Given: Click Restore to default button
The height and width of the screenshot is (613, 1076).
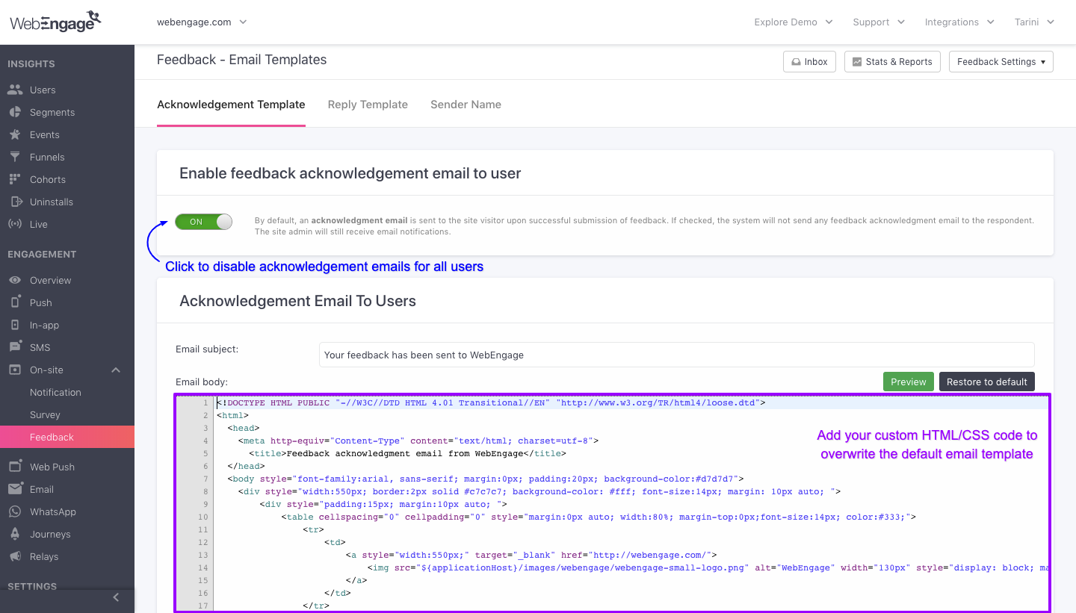Looking at the screenshot, I should click(987, 382).
